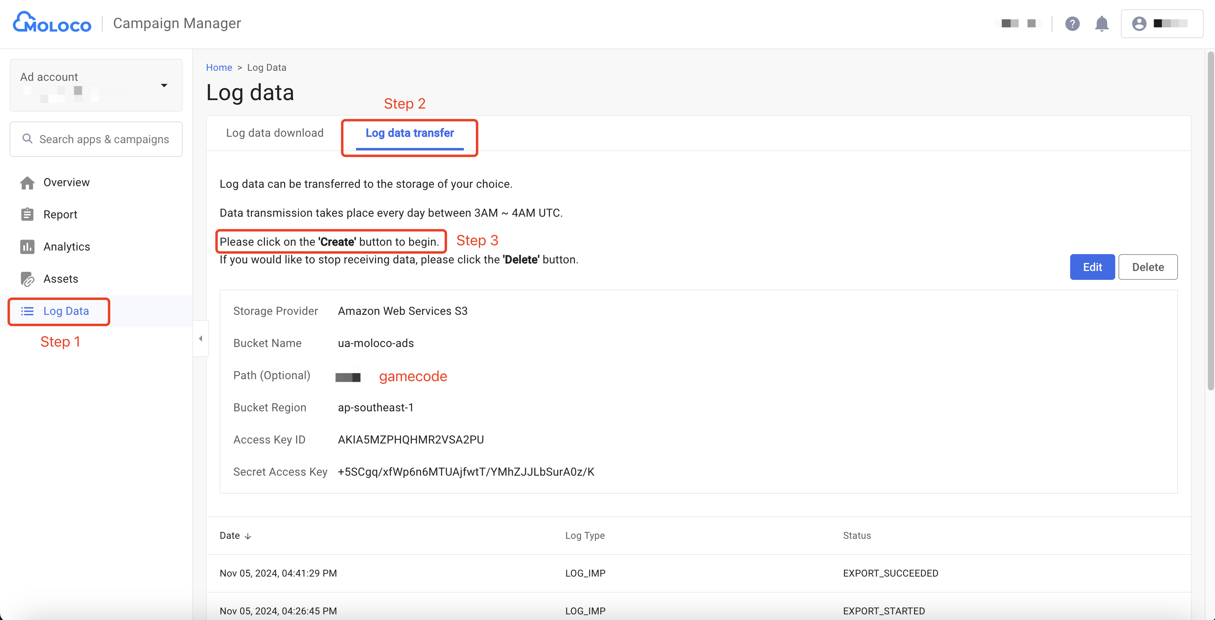
Task: Click the Assets paperclip icon
Action: (27, 279)
